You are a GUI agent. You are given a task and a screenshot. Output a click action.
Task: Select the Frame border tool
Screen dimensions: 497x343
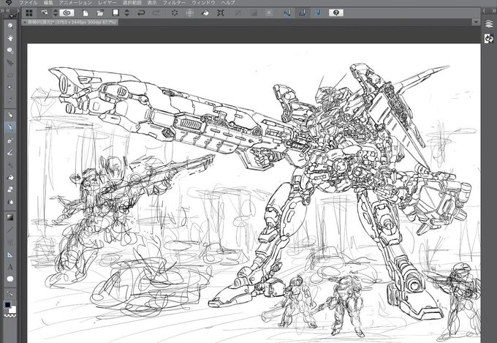10,242
